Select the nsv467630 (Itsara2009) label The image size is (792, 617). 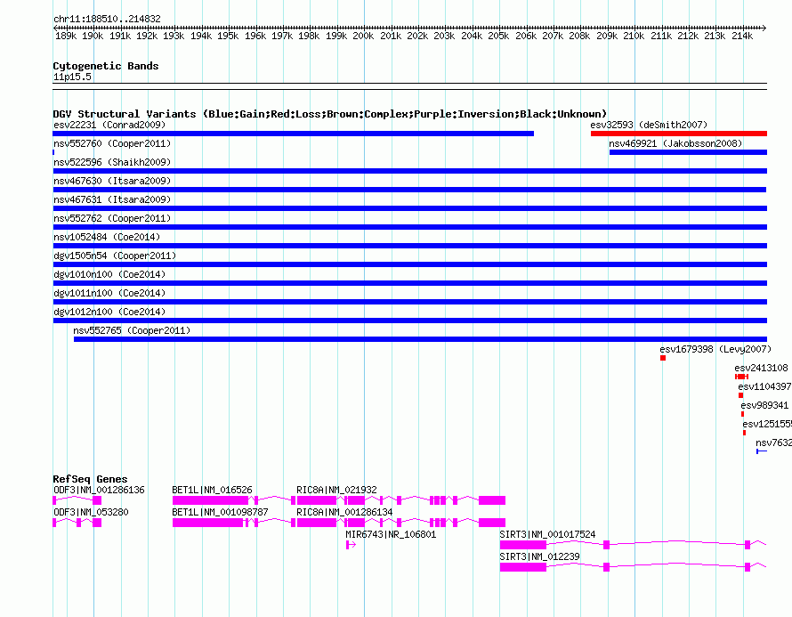click(112, 181)
